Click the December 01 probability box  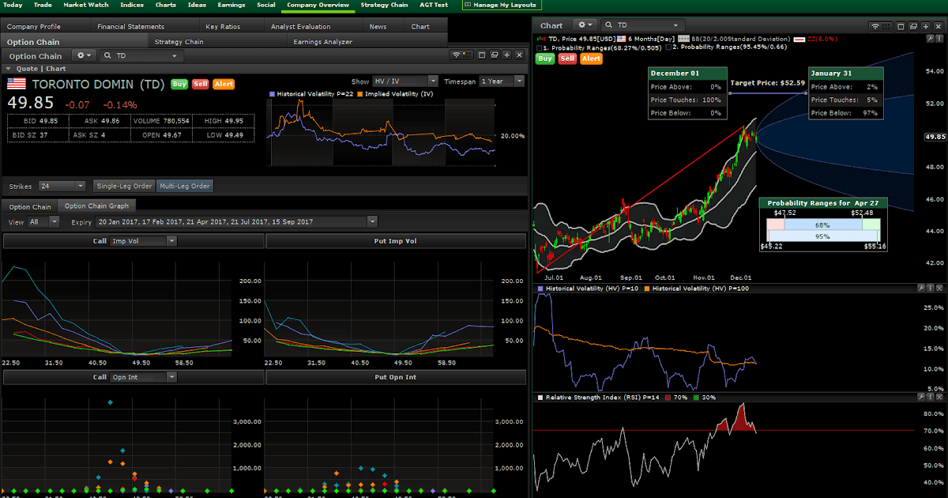coord(686,93)
